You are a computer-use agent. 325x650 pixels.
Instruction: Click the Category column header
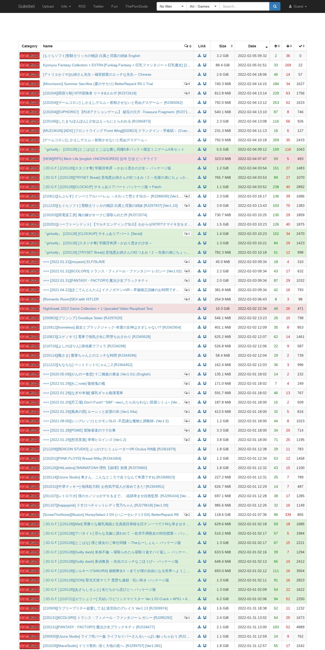[x=30, y=46]
